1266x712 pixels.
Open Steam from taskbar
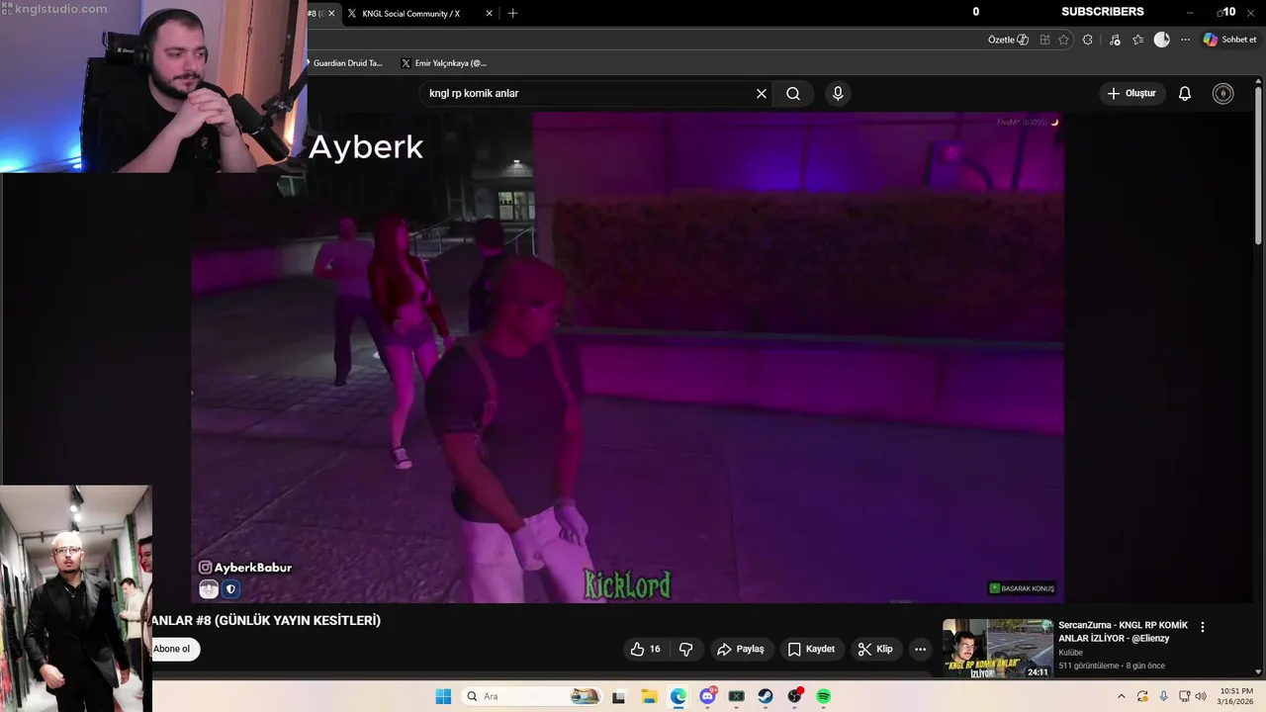(766, 696)
